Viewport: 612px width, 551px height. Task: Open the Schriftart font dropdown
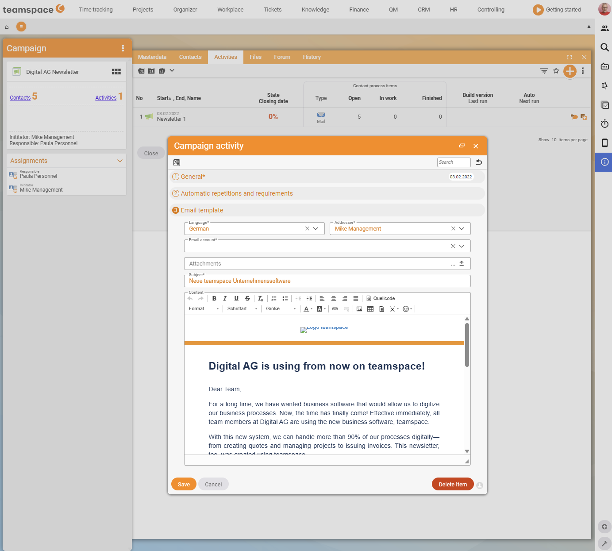coord(242,309)
